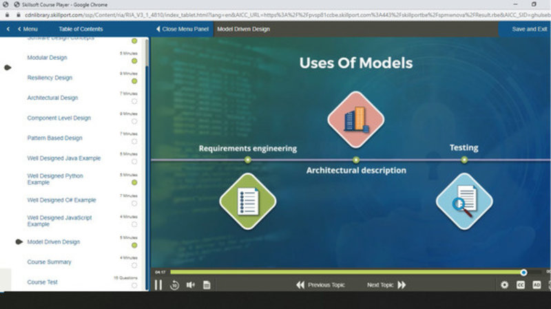Click status circle for Python Example
Screen dimensions: 551x309
pos(134,182)
